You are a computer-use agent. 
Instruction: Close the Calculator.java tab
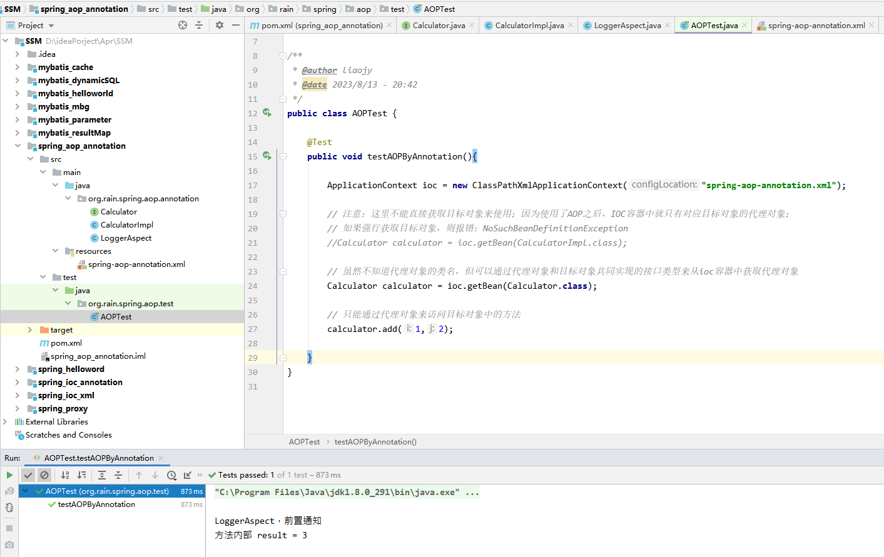[x=472, y=25]
